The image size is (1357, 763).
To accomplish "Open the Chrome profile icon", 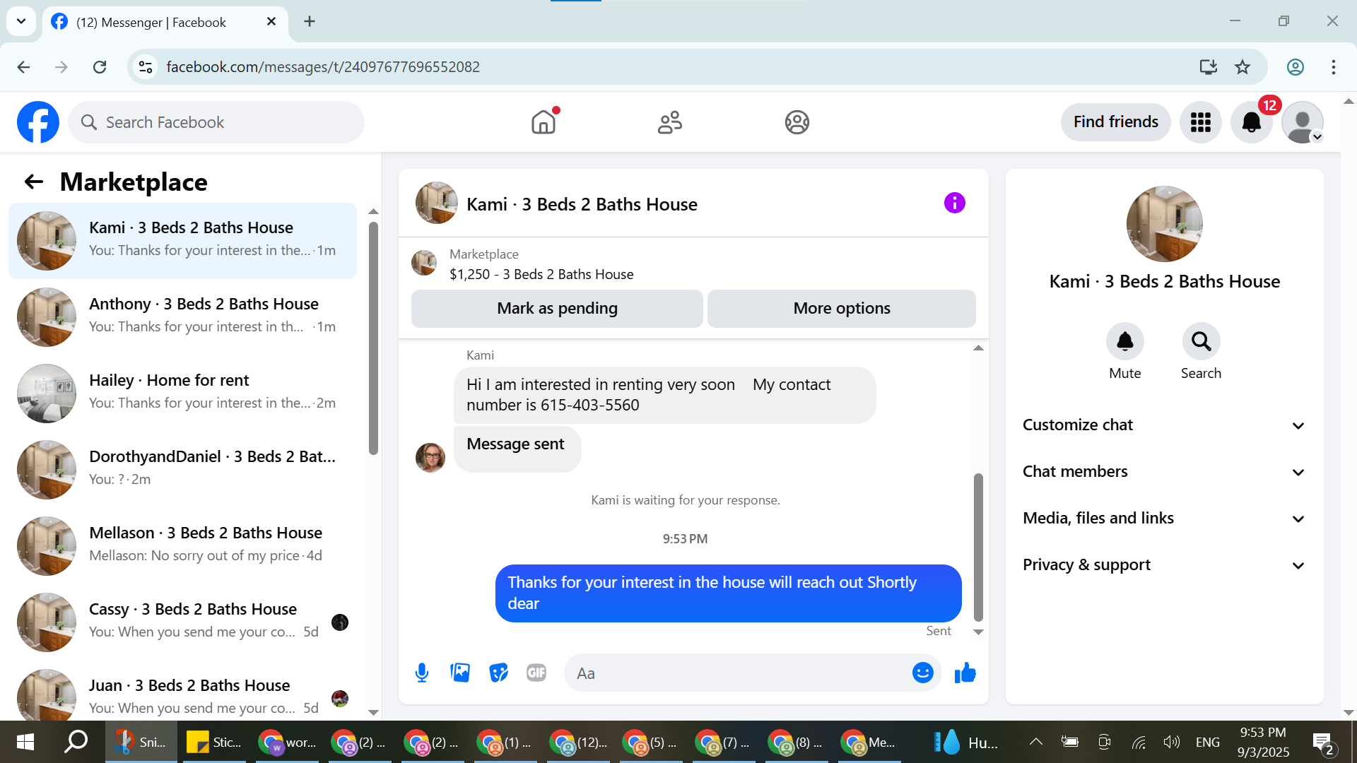I will (1295, 67).
